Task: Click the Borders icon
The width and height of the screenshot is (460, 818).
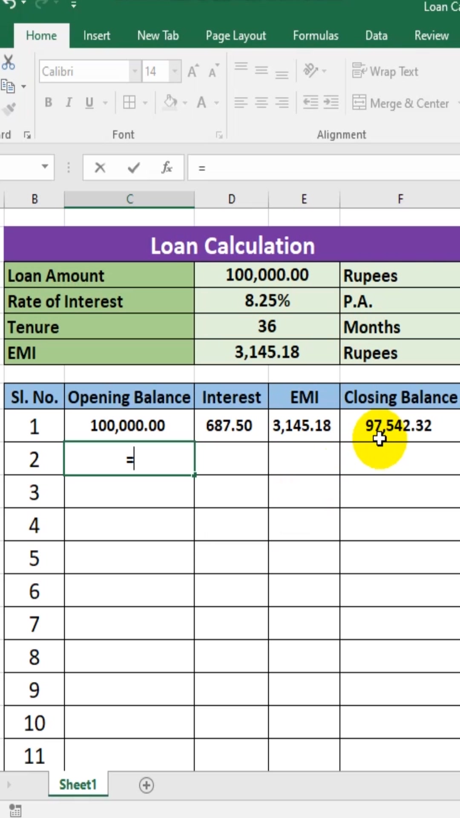Action: [129, 103]
